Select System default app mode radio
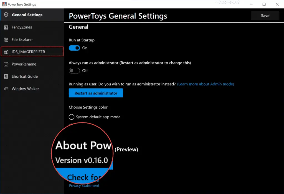 pos(72,117)
